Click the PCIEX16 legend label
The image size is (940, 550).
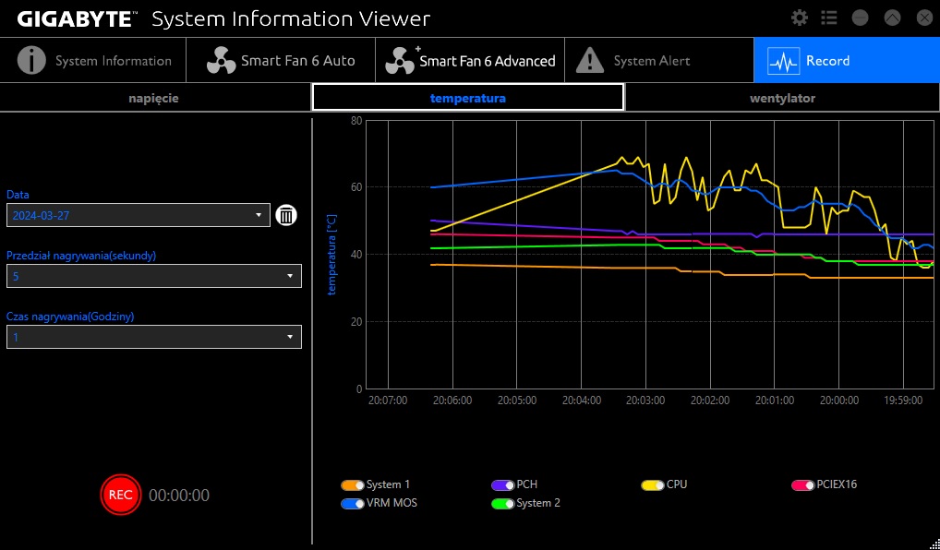click(x=837, y=484)
